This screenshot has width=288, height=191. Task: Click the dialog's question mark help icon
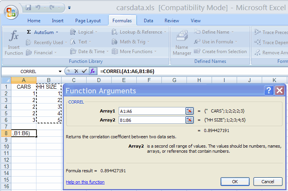click(269, 91)
